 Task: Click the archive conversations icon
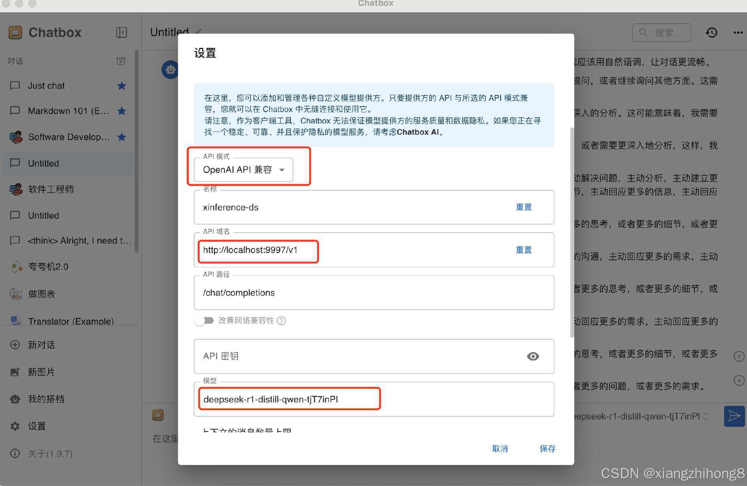(x=121, y=61)
